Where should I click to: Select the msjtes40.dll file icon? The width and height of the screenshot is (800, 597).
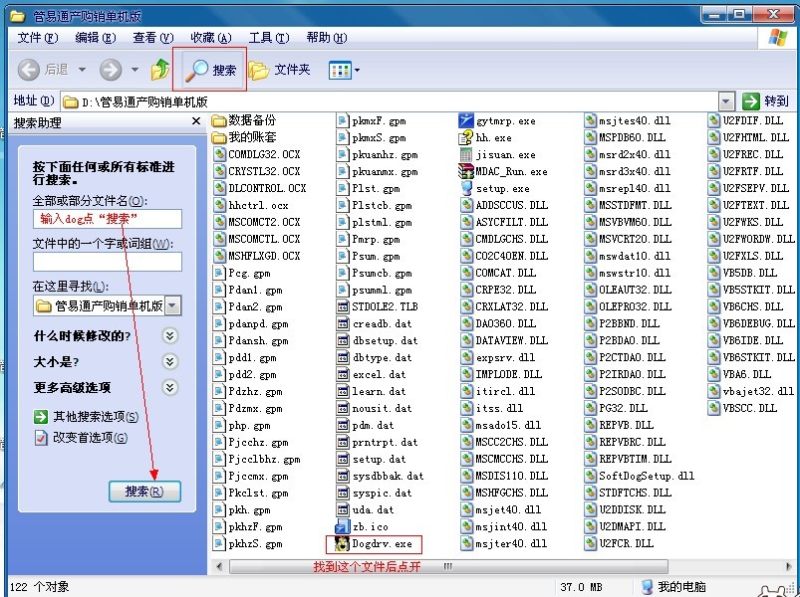591,120
